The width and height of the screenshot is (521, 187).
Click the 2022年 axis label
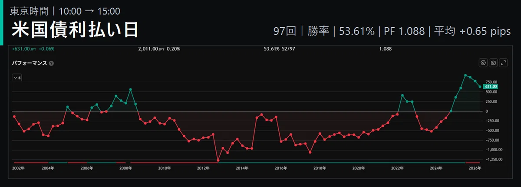coord(398,168)
